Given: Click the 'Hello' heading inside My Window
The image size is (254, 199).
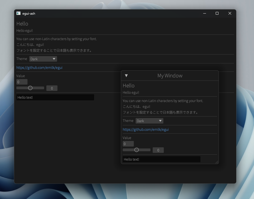Looking at the screenshot, I should pos(129,86).
